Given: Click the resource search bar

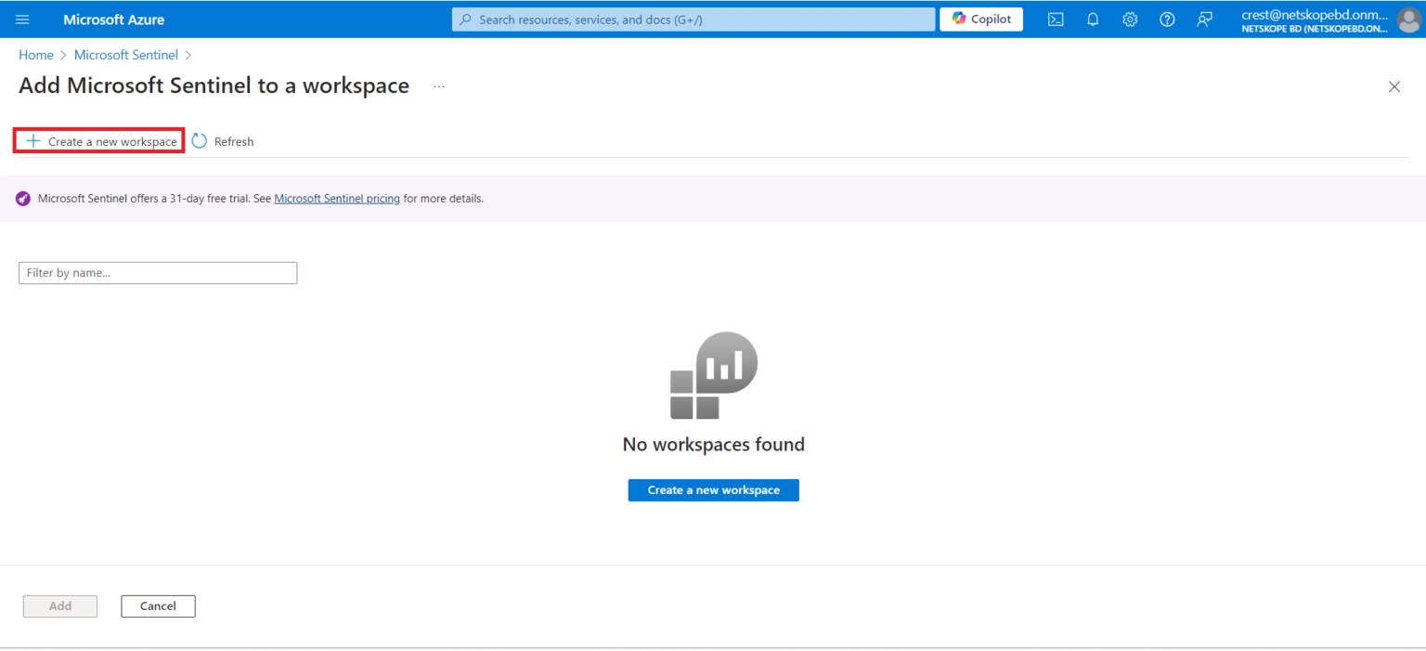Looking at the screenshot, I should pos(693,19).
